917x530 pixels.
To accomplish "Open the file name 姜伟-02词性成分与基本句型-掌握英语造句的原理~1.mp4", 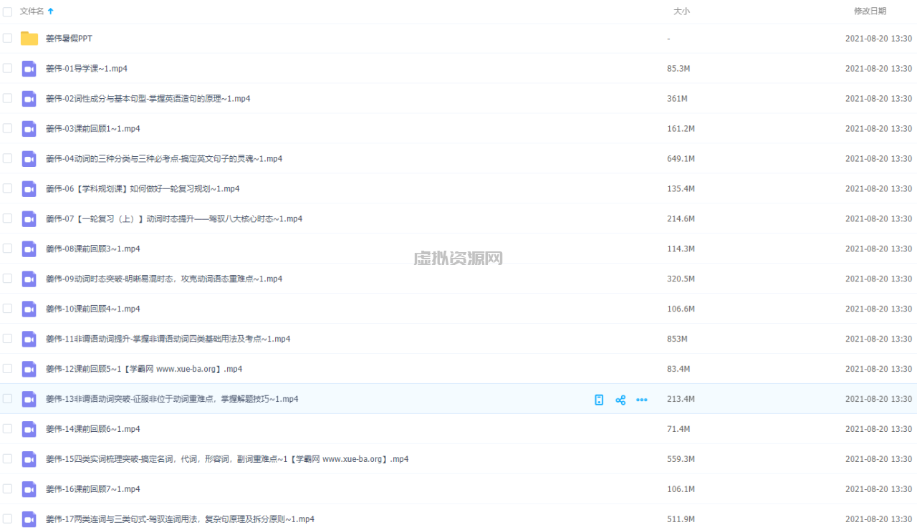I will pyautogui.click(x=148, y=99).
